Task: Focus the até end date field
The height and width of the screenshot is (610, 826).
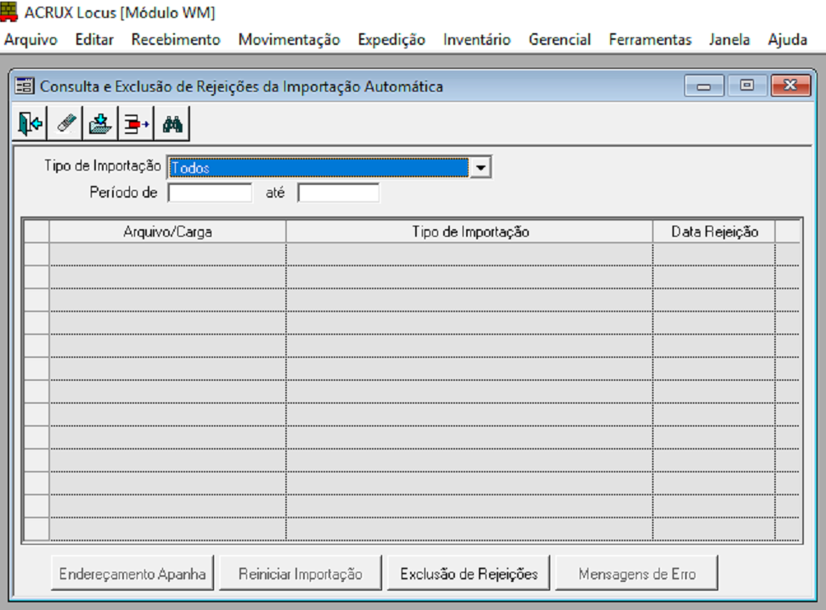Action: click(338, 193)
